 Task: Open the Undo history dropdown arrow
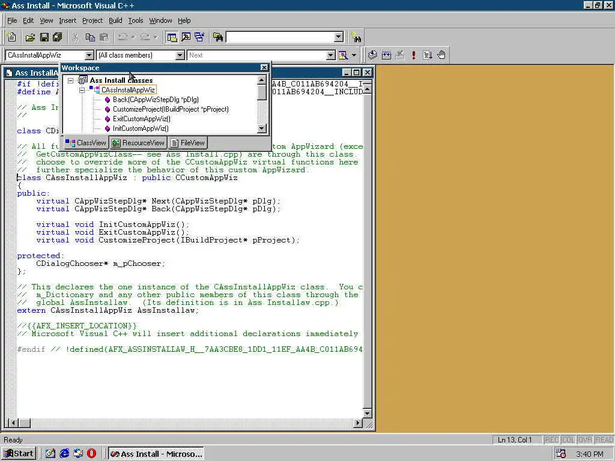(133, 37)
